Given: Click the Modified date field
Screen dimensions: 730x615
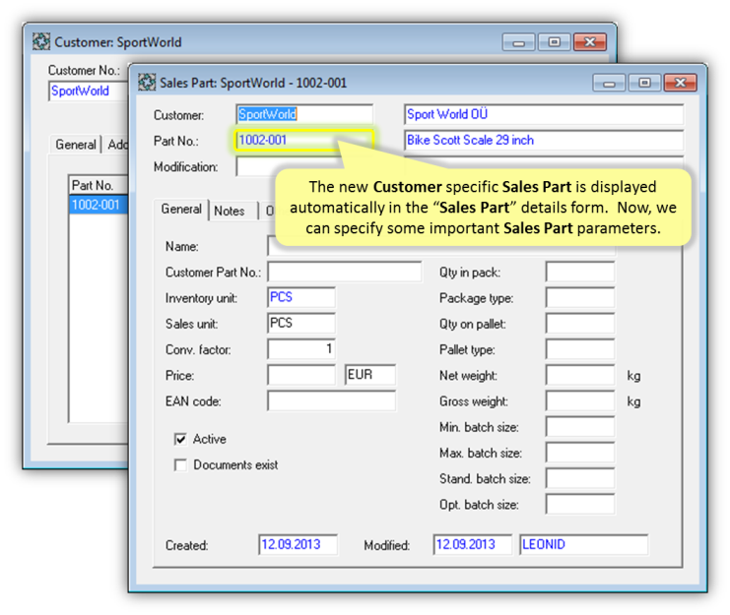Looking at the screenshot, I should (473, 545).
